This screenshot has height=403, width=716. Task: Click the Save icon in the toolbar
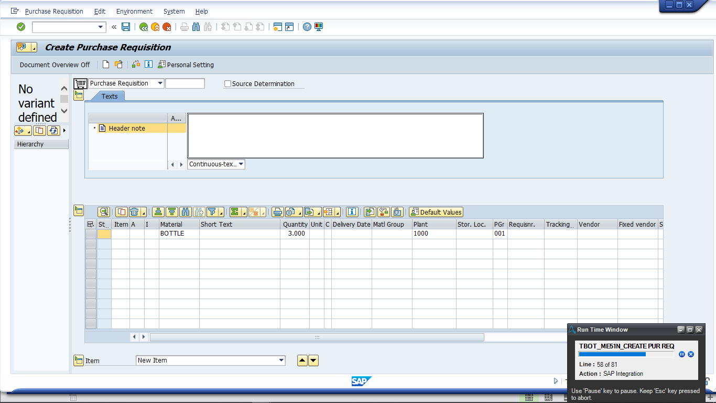click(x=126, y=27)
